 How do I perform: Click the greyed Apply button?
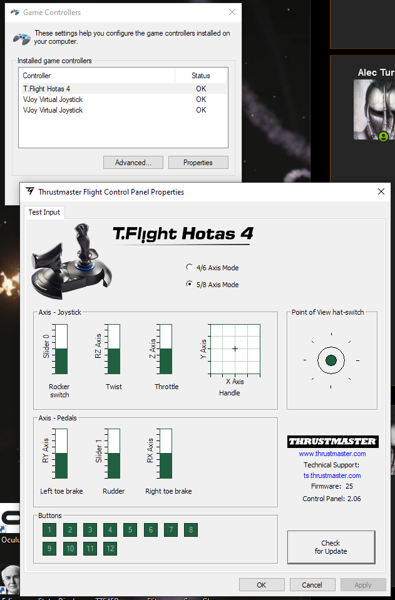click(363, 585)
